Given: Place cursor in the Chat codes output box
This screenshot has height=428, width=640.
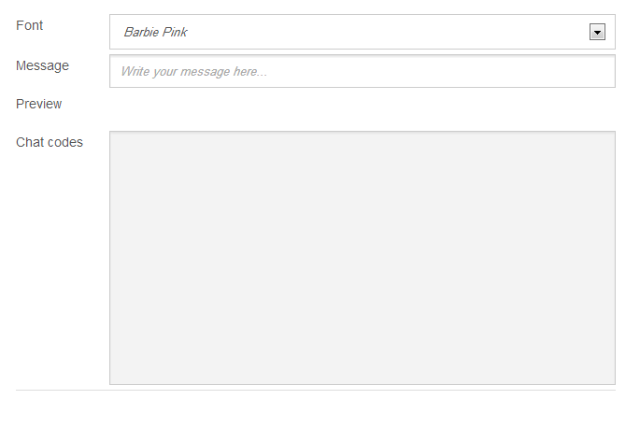Looking at the screenshot, I should [362, 258].
